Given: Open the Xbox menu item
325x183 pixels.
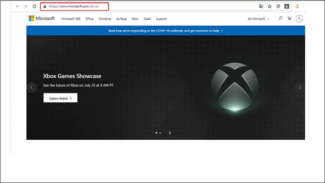Looking at the screenshot, I should [135, 19].
